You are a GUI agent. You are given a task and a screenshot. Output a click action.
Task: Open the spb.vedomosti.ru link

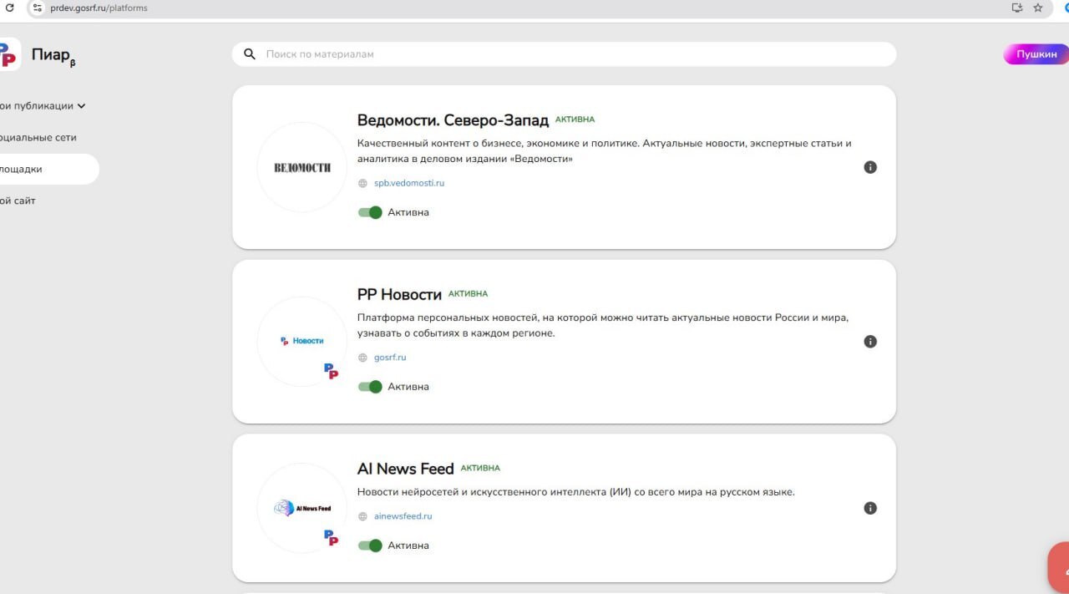click(x=409, y=183)
